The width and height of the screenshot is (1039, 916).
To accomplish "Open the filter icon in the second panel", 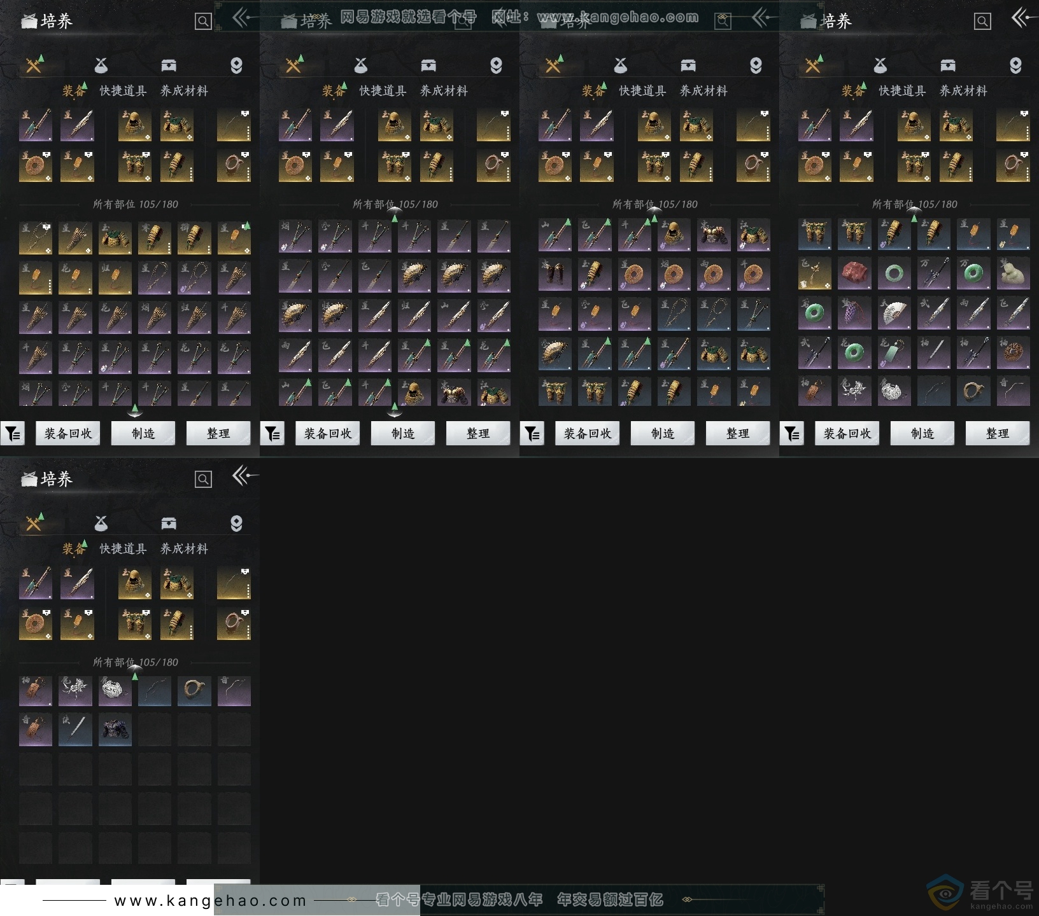I will click(x=272, y=433).
